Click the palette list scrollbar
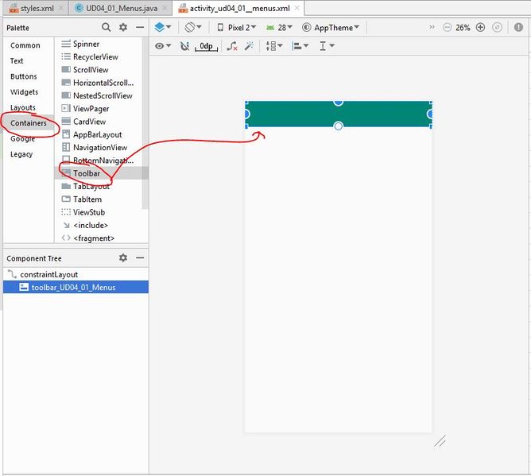 (x=145, y=124)
